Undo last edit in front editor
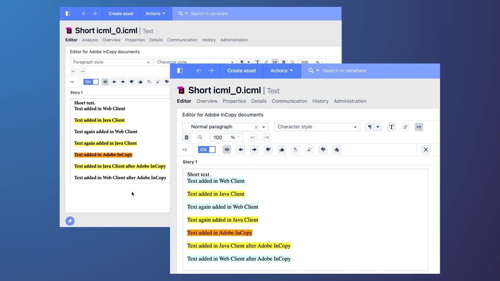500x281 pixels. [x=253, y=137]
